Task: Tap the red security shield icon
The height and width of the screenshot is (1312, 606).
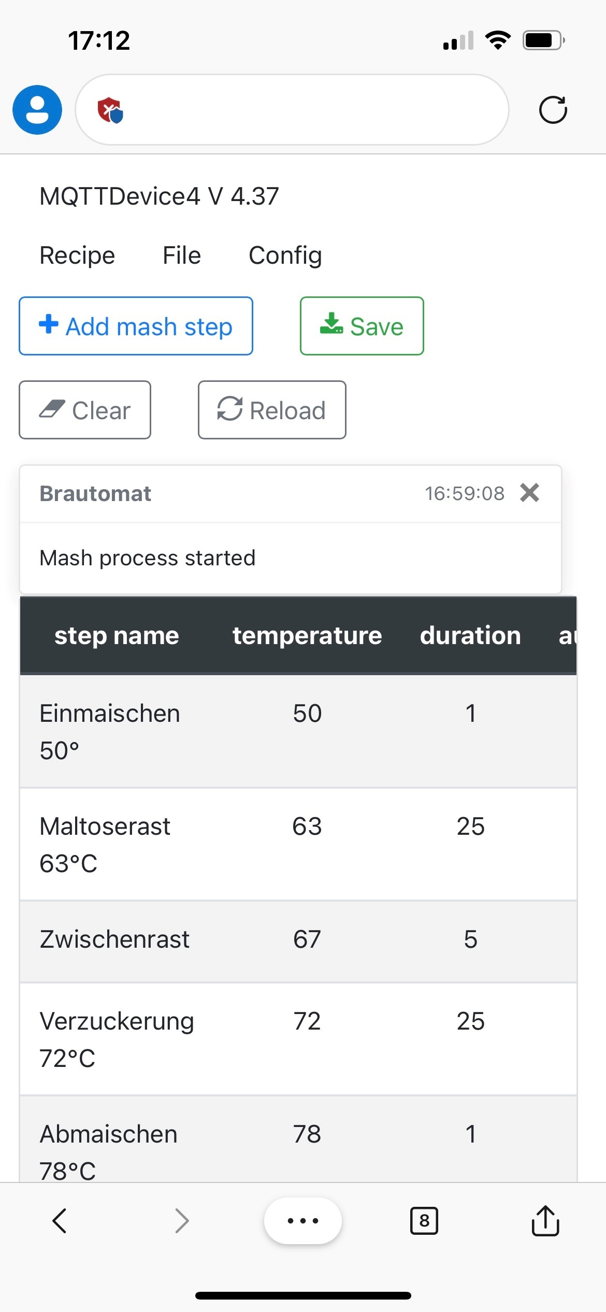Action: 110,110
